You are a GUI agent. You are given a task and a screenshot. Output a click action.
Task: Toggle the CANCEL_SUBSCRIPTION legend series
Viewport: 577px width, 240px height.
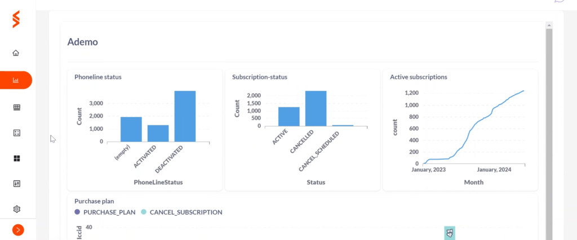(x=181, y=212)
